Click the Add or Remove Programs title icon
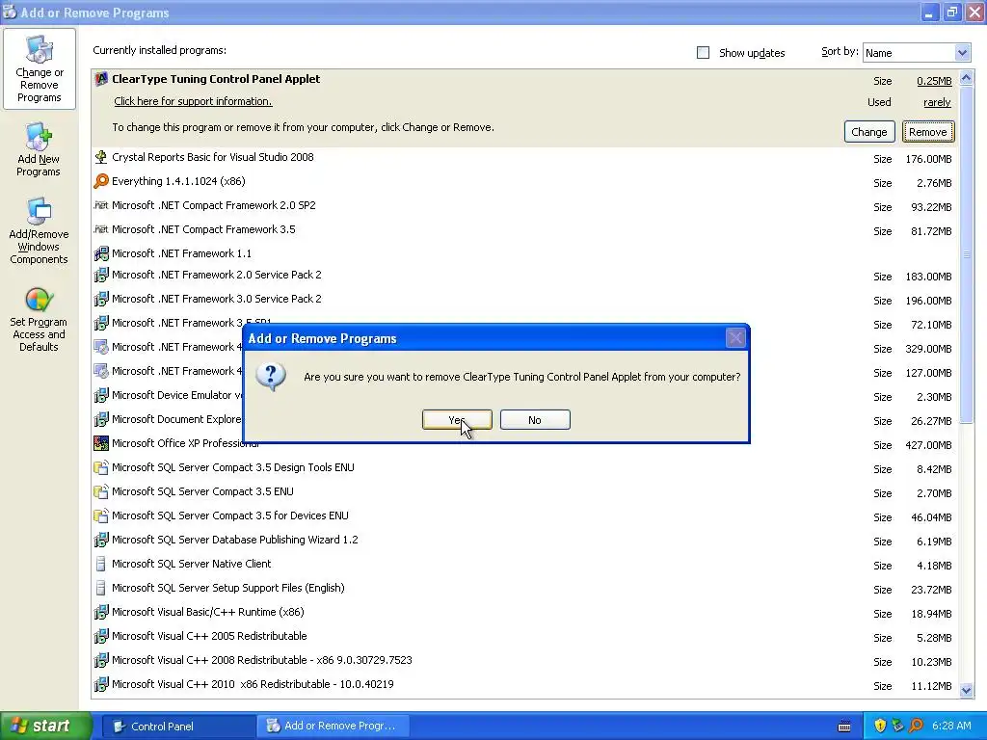This screenshot has width=987, height=740. click(10, 12)
